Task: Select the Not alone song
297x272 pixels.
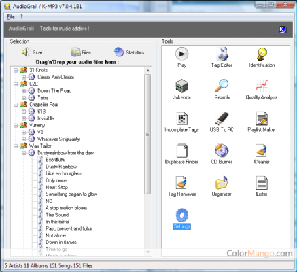Action: click(56, 235)
